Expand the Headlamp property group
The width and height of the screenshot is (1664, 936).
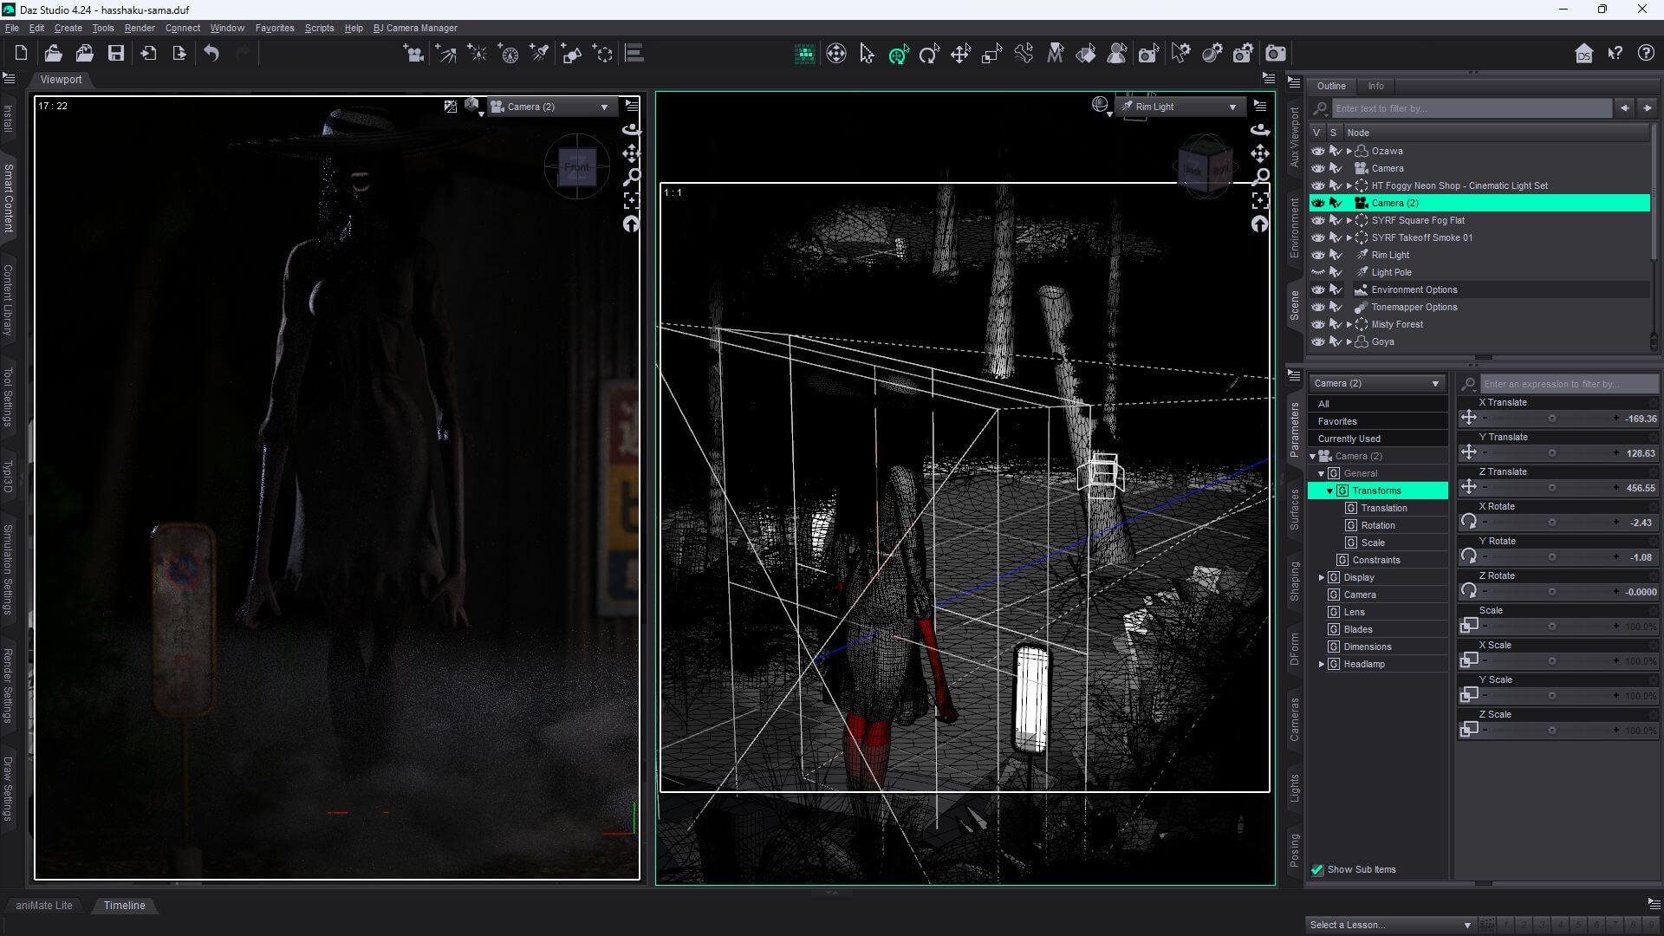(1322, 664)
